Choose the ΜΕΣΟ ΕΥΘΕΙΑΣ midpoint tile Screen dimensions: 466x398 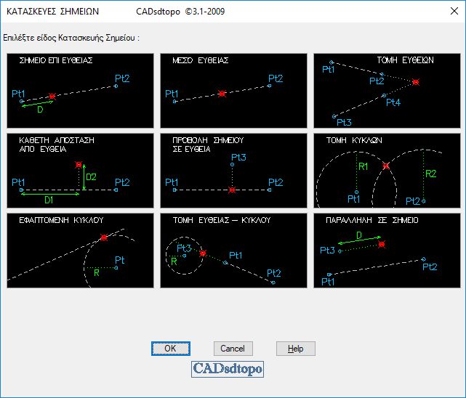[233, 91]
